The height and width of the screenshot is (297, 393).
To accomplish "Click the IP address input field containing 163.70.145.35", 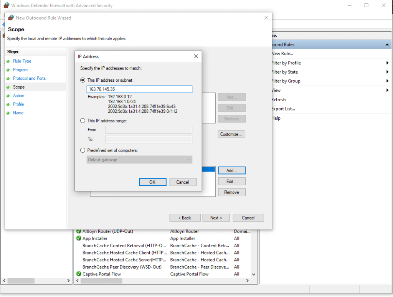I will tap(139, 89).
